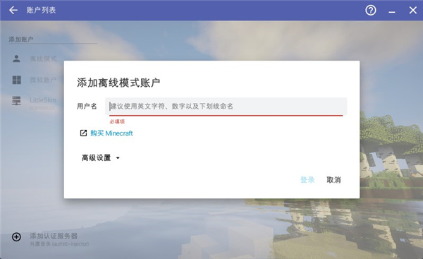Click external link icon beside 购买 Minecraft
The width and height of the screenshot is (423, 259).
pyautogui.click(x=83, y=133)
